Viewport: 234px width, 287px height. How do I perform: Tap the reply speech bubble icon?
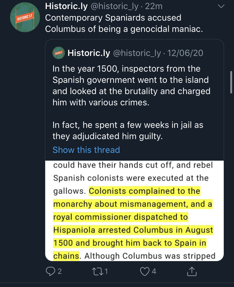[51, 271]
